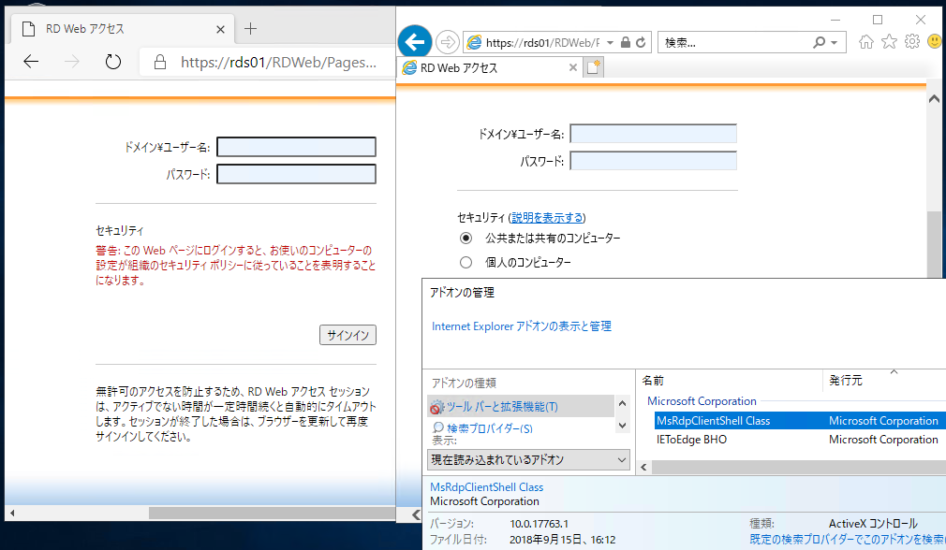Go forward in Internet Explorer
This screenshot has height=550, width=946.
(447, 42)
